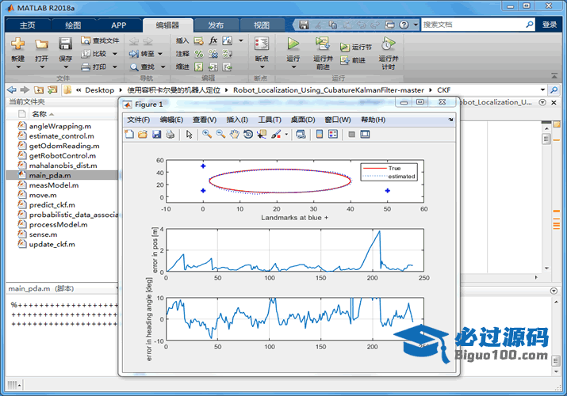This screenshot has width=567, height=396.
Task: Select the Data Cursor tool in Figure 1
Action: pyautogui.click(x=262, y=135)
